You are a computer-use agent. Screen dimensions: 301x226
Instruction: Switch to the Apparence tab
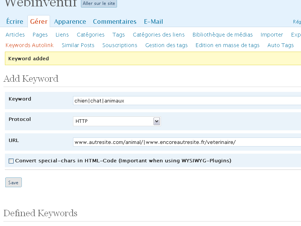pyautogui.click(x=70, y=21)
